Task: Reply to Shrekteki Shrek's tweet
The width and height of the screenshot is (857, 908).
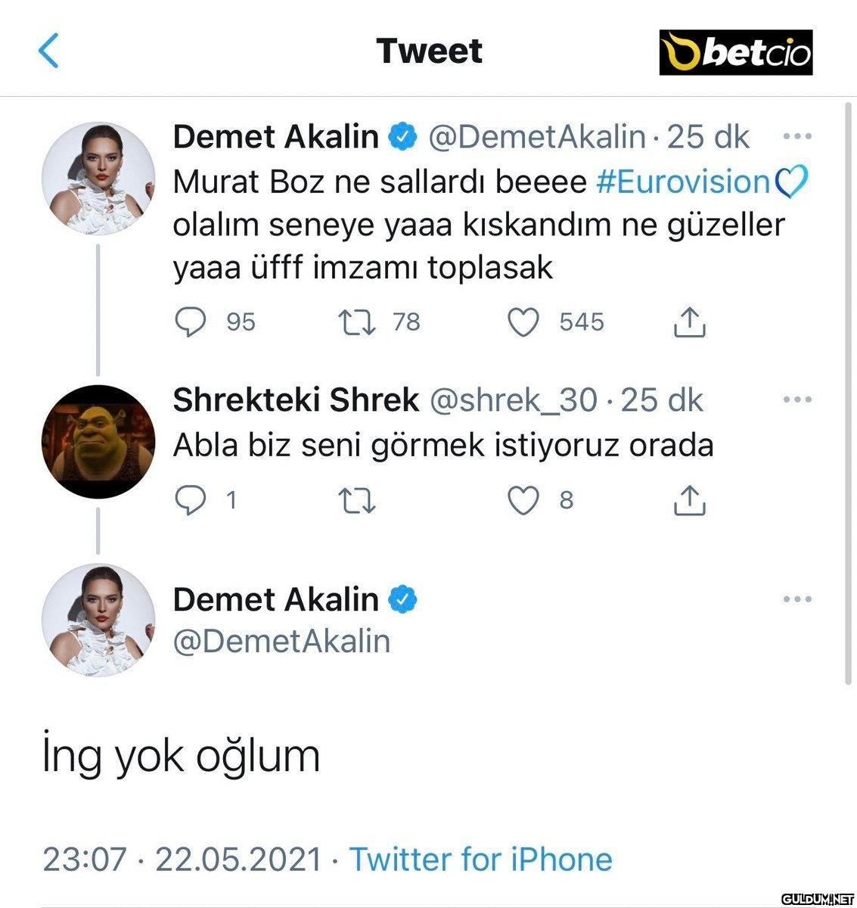Action: 190,500
